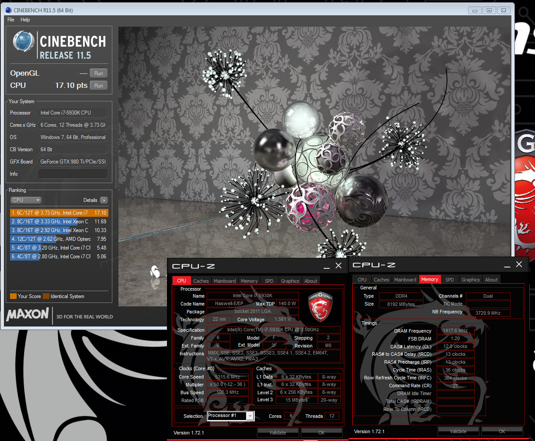Switch to Caches tab in left CPU-Z
Screen dimensions: 535x441
[201, 281]
